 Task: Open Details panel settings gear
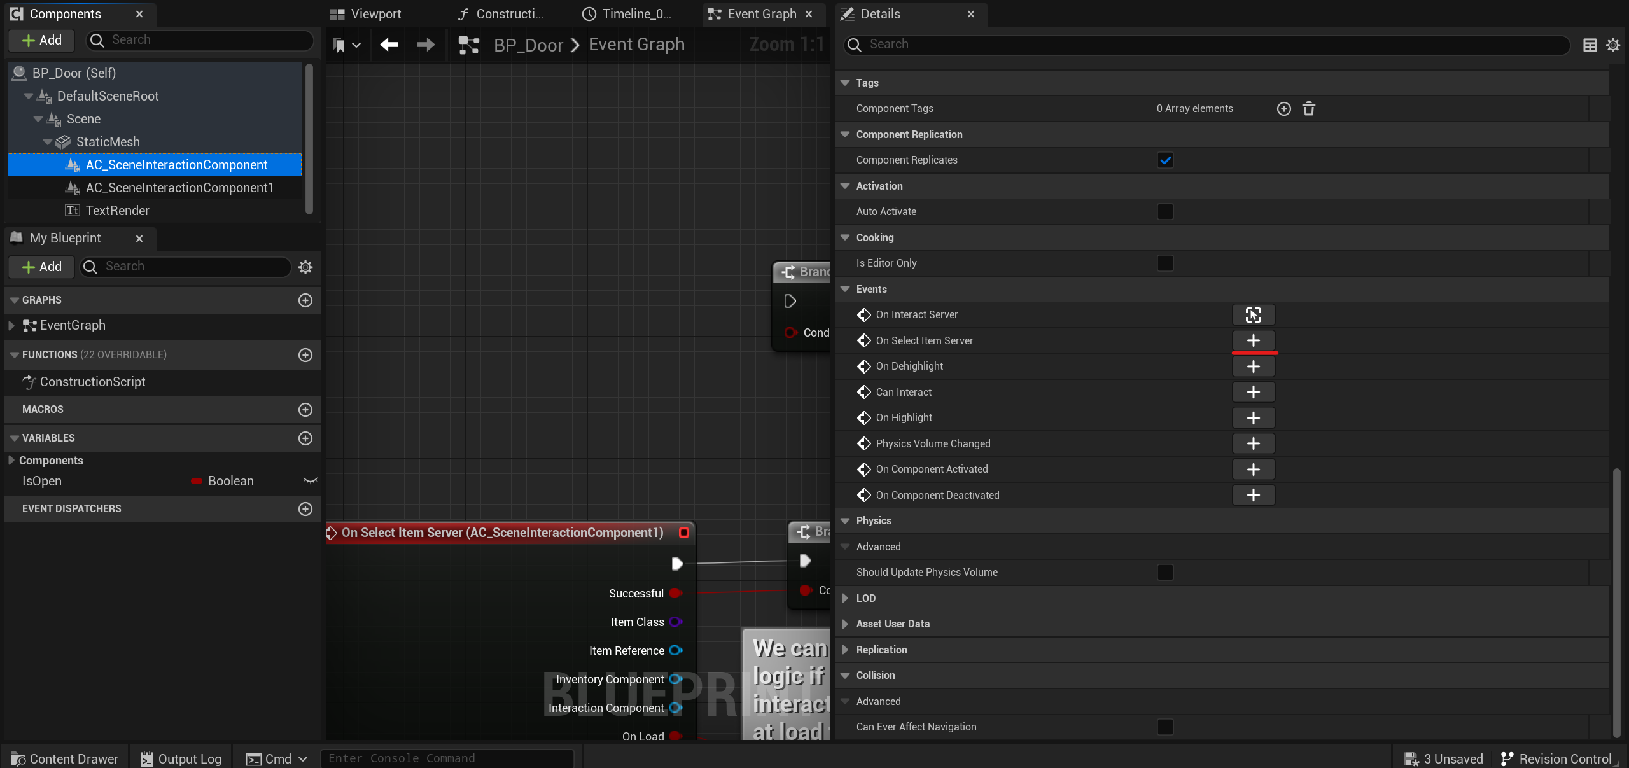pyautogui.click(x=1612, y=45)
